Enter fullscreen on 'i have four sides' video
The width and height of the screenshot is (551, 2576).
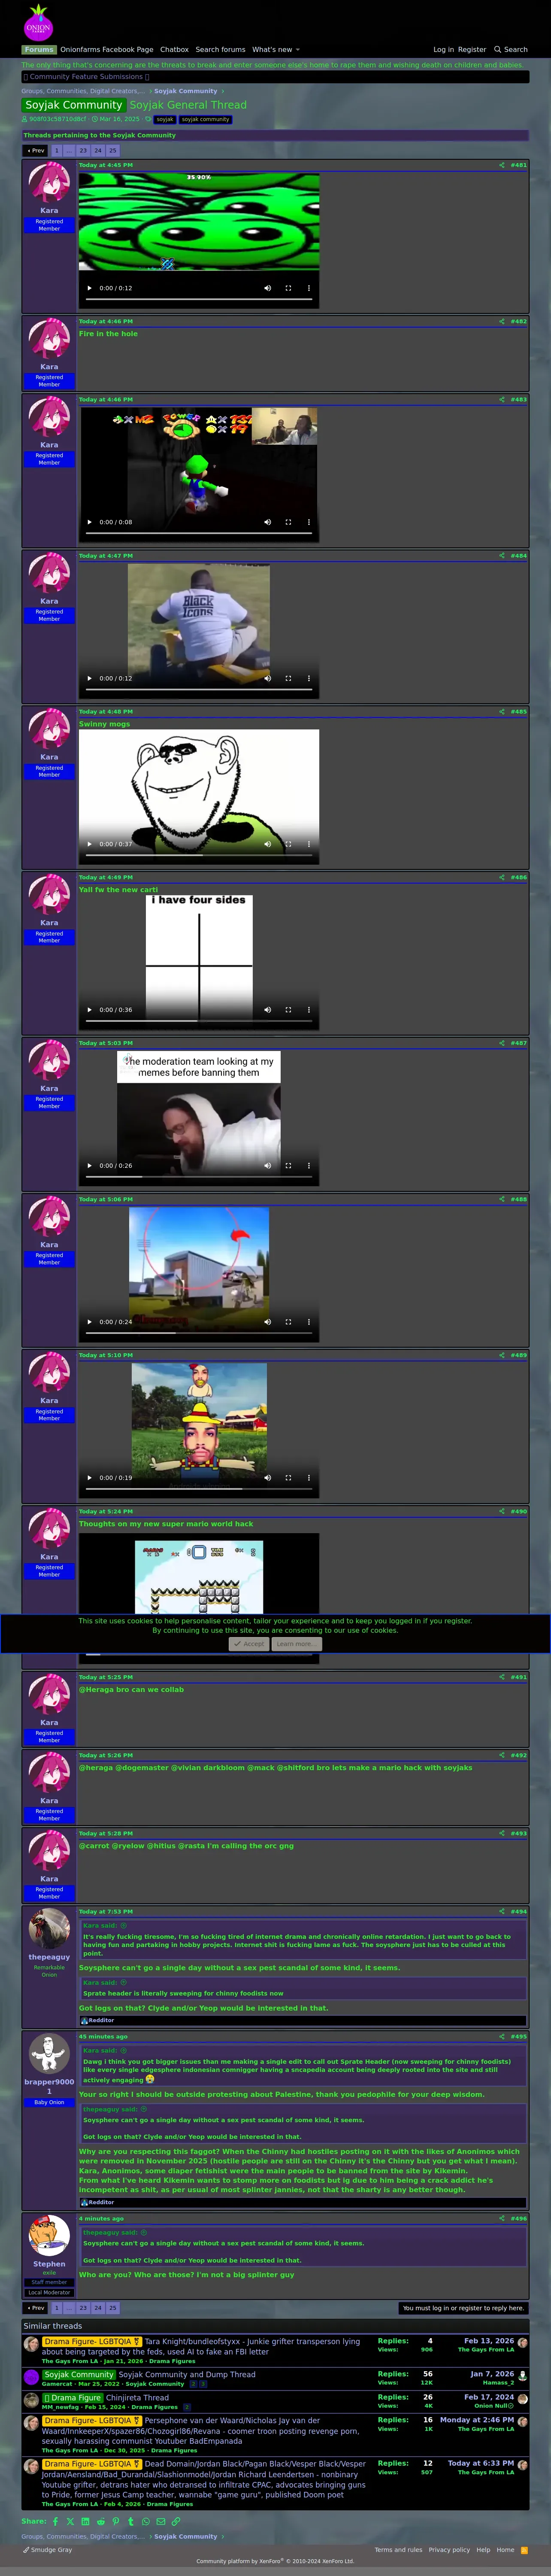[288, 1009]
